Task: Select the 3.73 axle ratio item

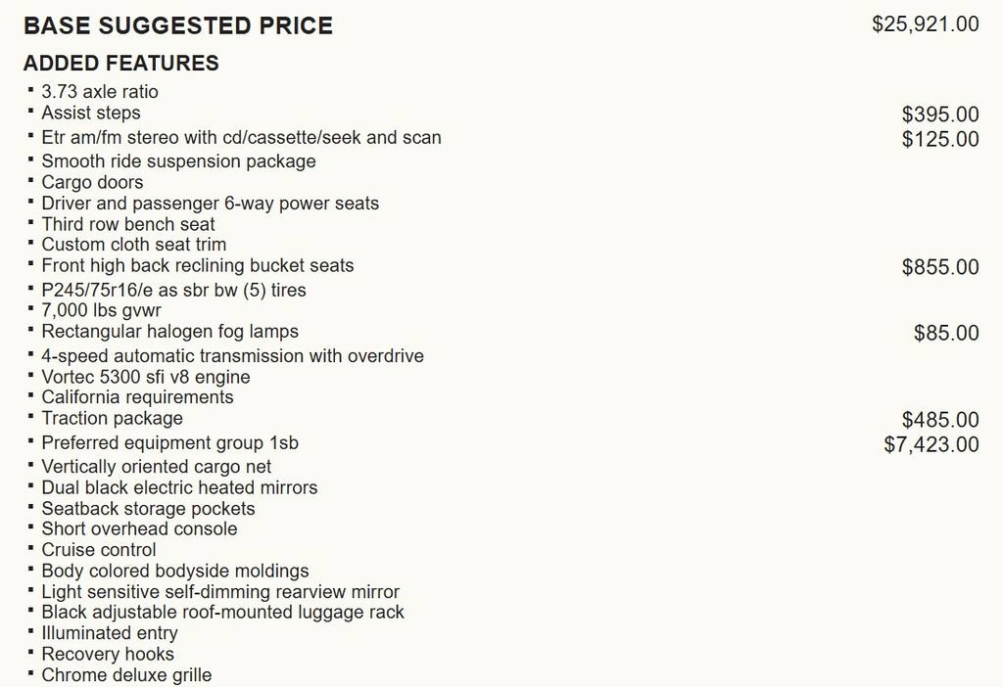Action: point(100,92)
